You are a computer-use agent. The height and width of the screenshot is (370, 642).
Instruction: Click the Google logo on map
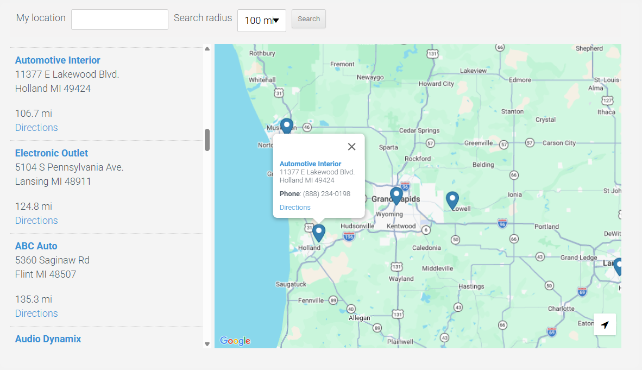(x=235, y=341)
